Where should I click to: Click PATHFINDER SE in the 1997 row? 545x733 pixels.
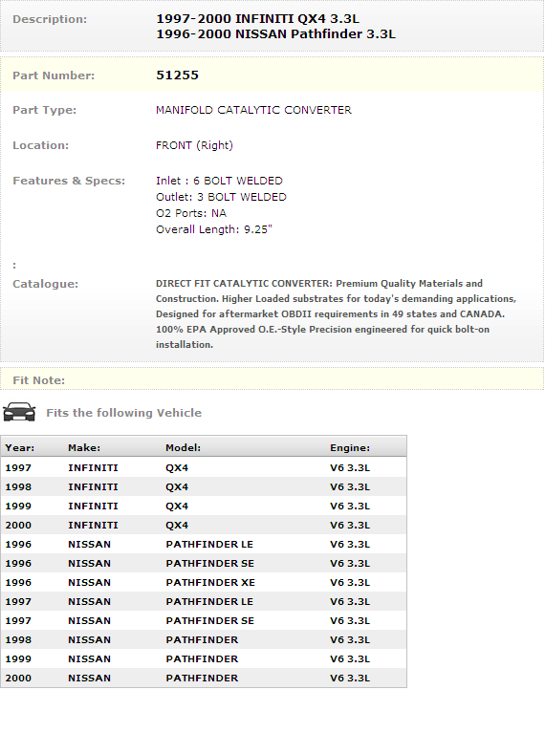[x=209, y=621]
